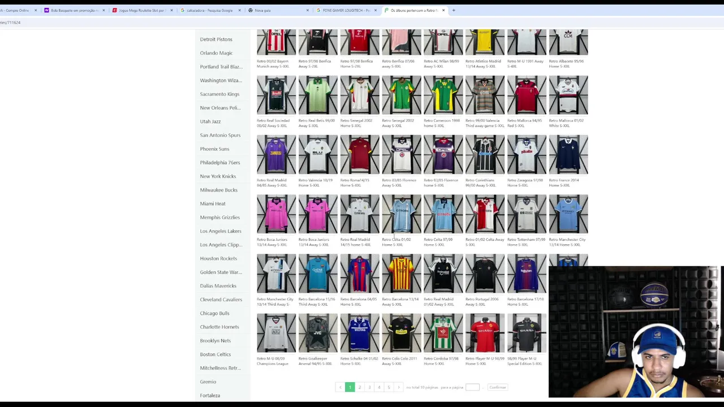Open the New York Knicks category
724x407 pixels.
pos(218,176)
